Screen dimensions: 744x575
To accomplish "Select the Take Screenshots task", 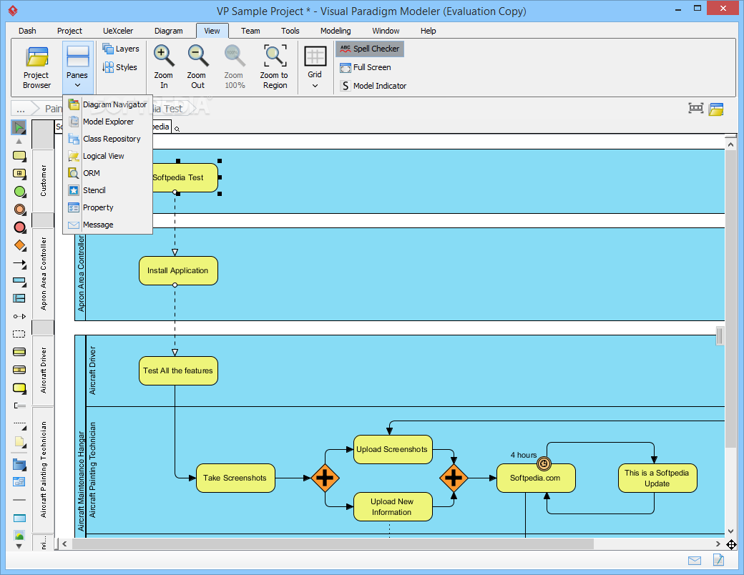I will click(x=235, y=478).
